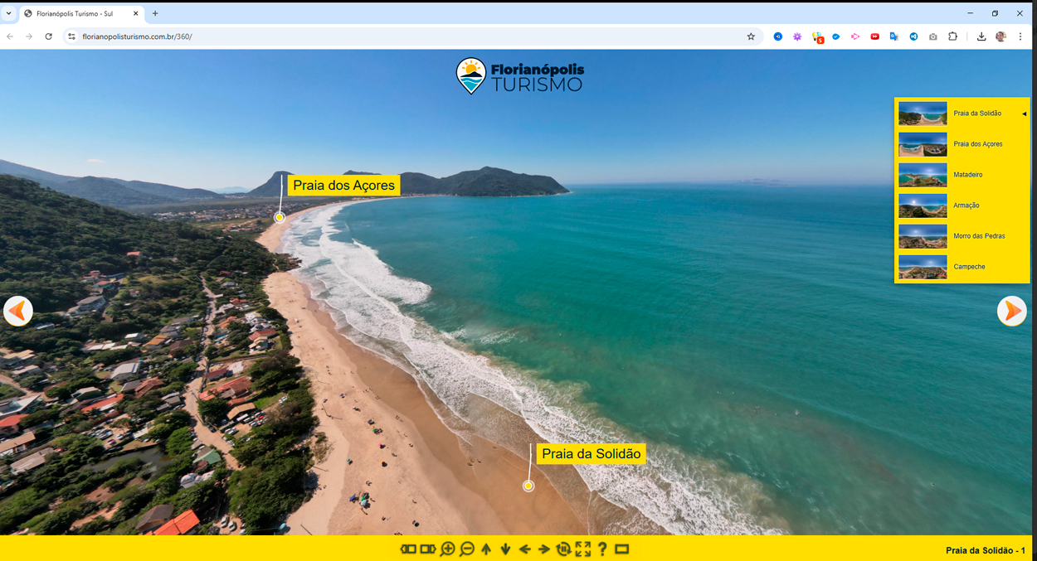The height and width of the screenshot is (561, 1037).
Task: Click the large orange right arrow button
Action: [1011, 311]
